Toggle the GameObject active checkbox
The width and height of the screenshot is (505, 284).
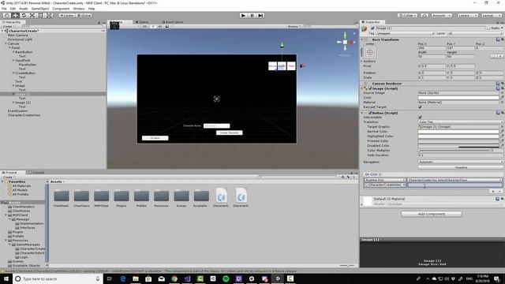tap(372, 28)
